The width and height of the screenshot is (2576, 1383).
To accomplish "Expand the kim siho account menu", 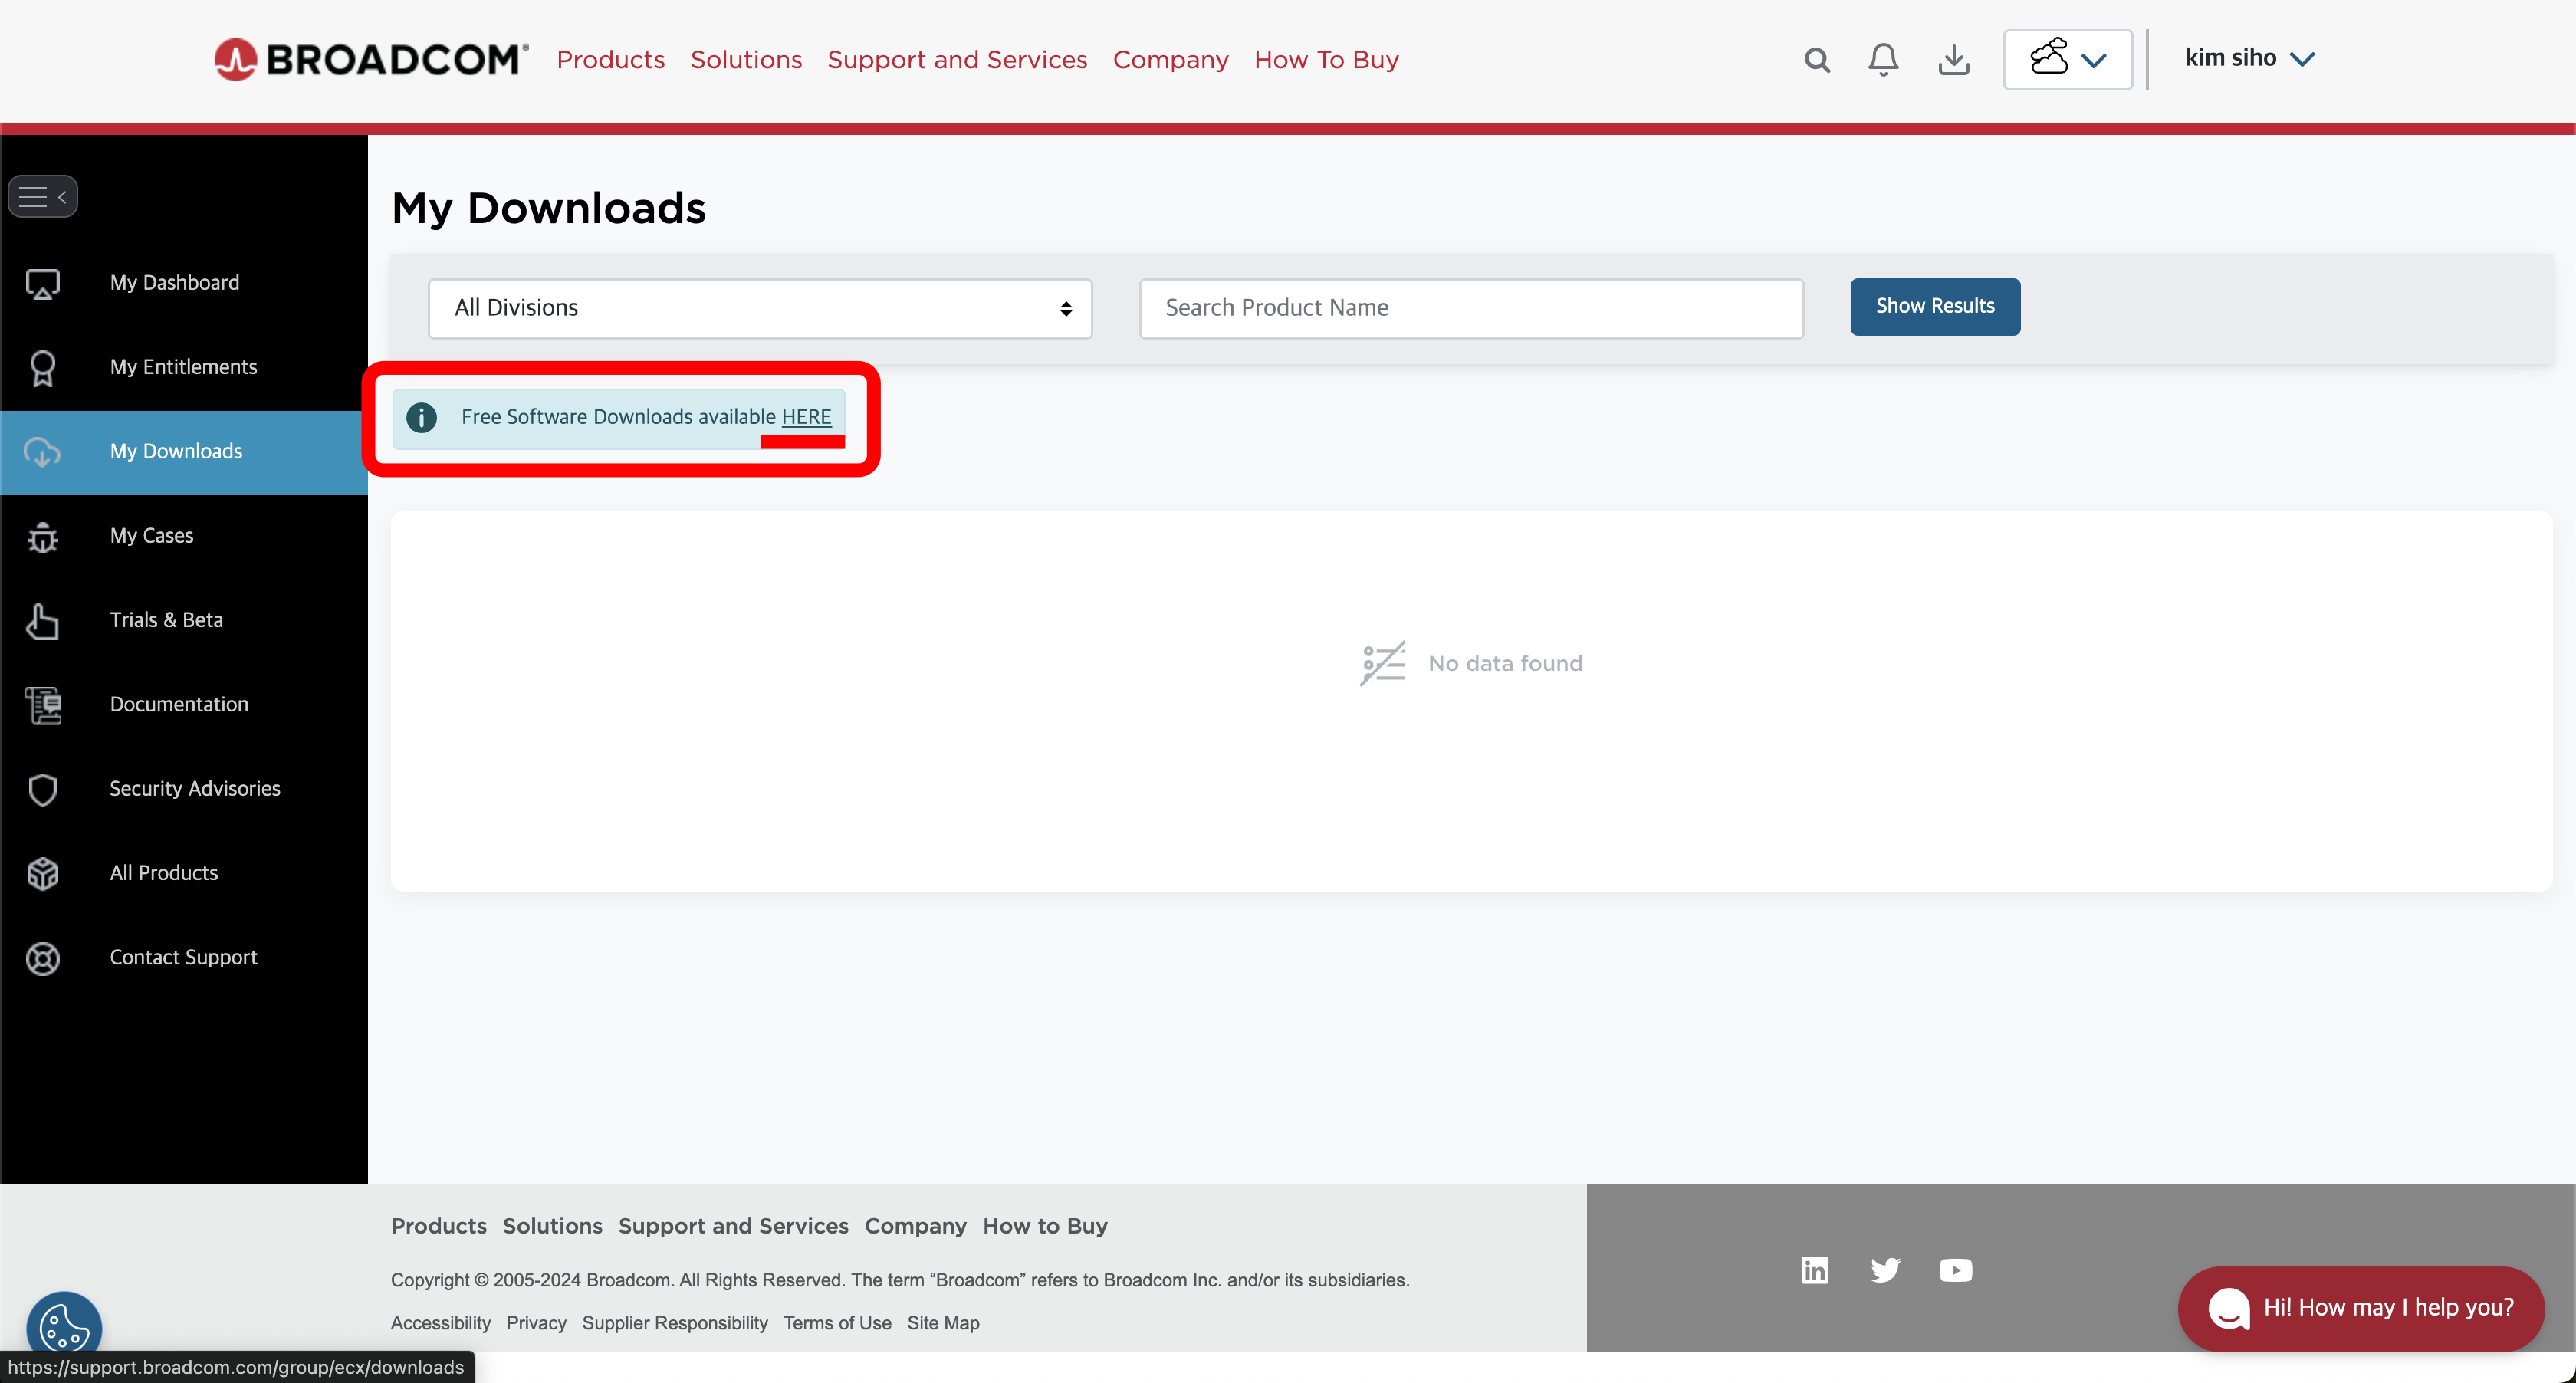I will (2250, 58).
